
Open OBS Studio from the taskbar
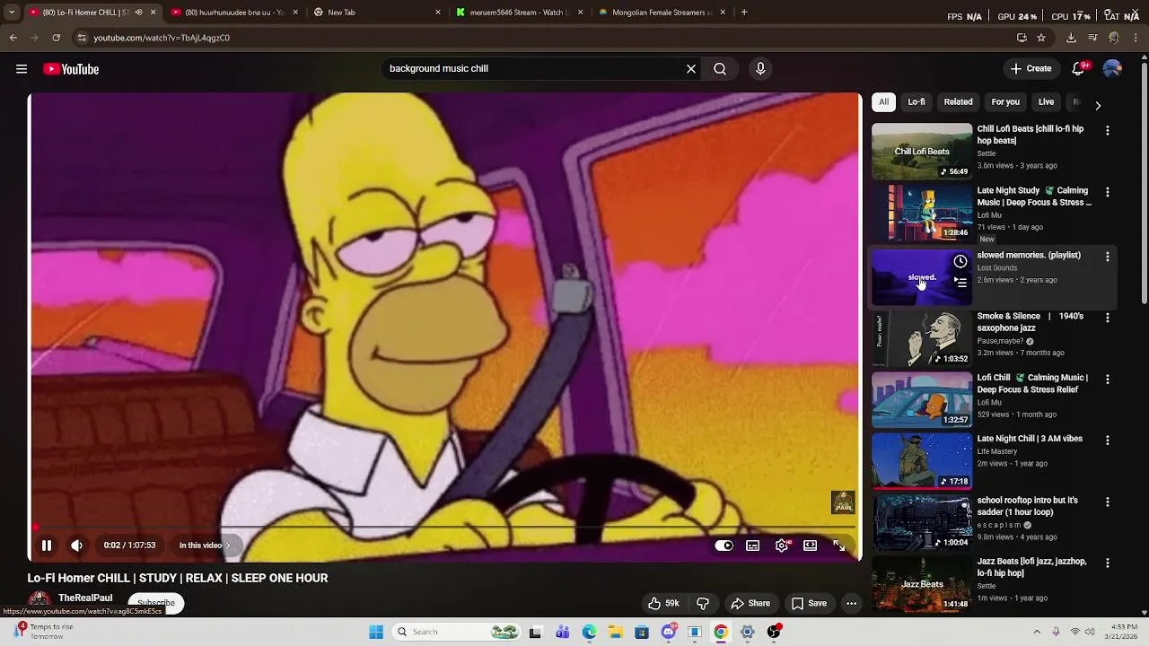(x=774, y=632)
